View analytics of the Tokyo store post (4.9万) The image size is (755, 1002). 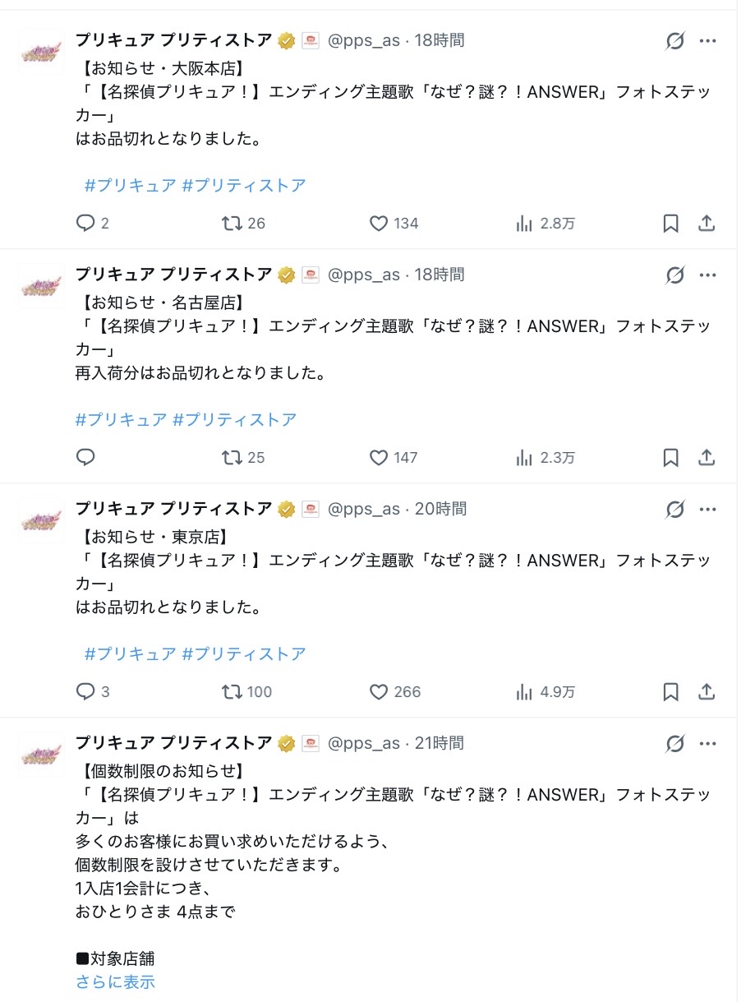524,692
